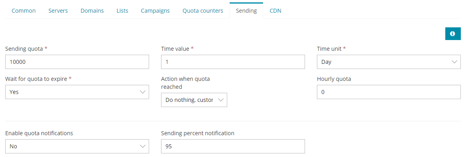Click the Hourly quota input field
The height and width of the screenshot is (157, 470).
389,92
